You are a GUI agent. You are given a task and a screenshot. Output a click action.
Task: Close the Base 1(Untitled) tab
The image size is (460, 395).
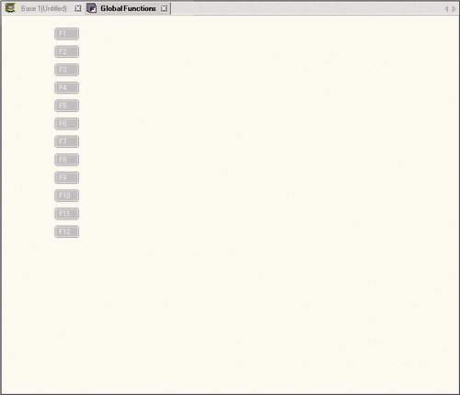tap(78, 8)
